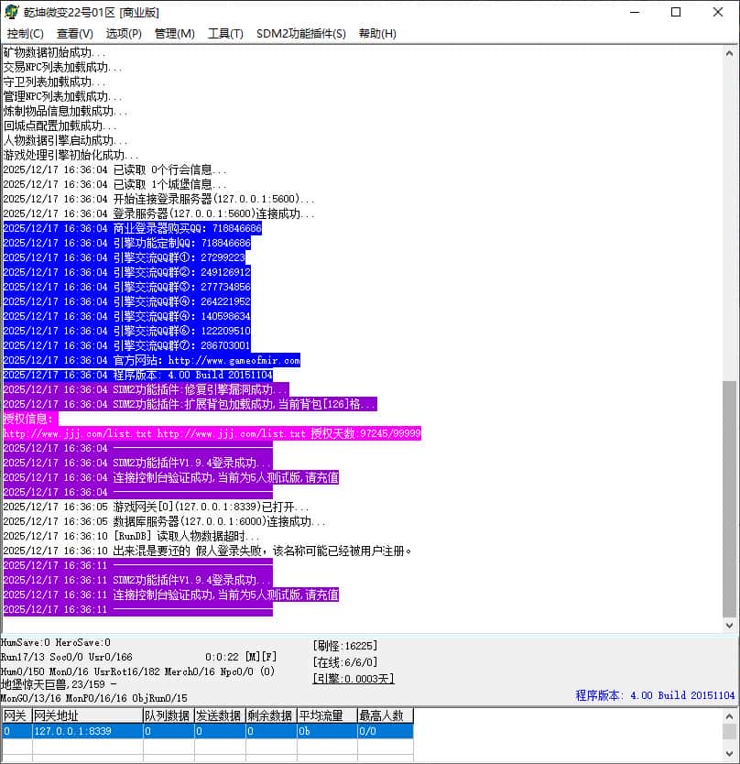The image size is (740, 764).
Task: Click log line 商业登录器购买QQ: 718846686
Action: point(133,228)
